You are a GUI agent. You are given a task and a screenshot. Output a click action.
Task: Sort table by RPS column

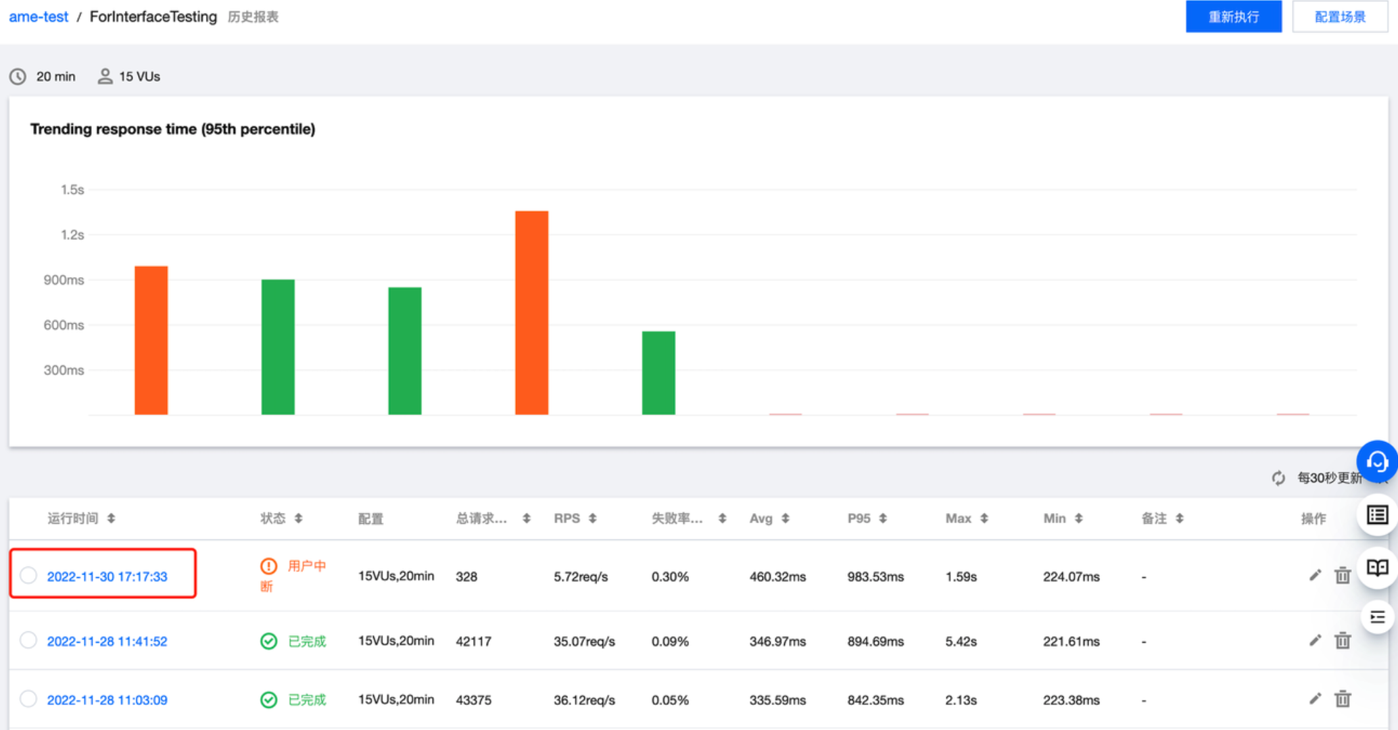click(593, 518)
